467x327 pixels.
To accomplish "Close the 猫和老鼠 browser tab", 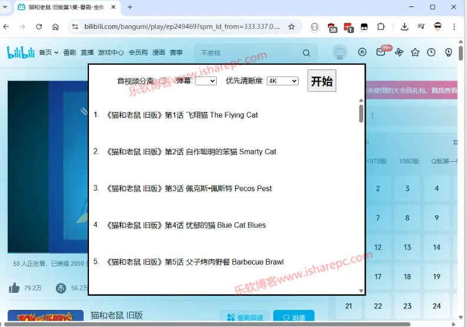I will pos(114,7).
